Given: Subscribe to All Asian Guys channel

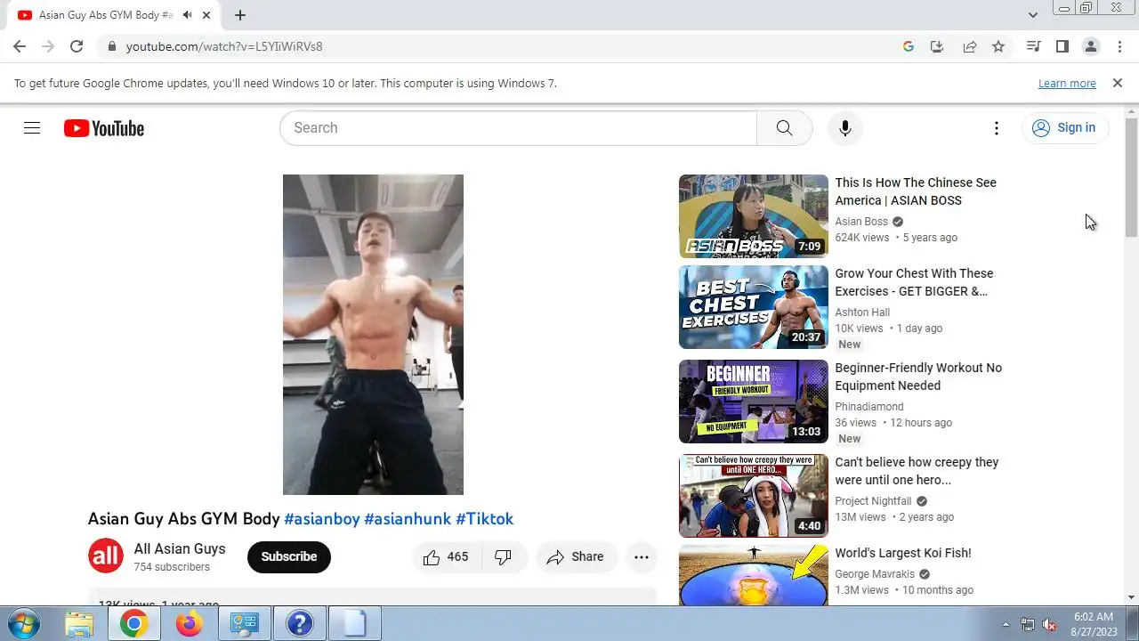Looking at the screenshot, I should (x=289, y=557).
